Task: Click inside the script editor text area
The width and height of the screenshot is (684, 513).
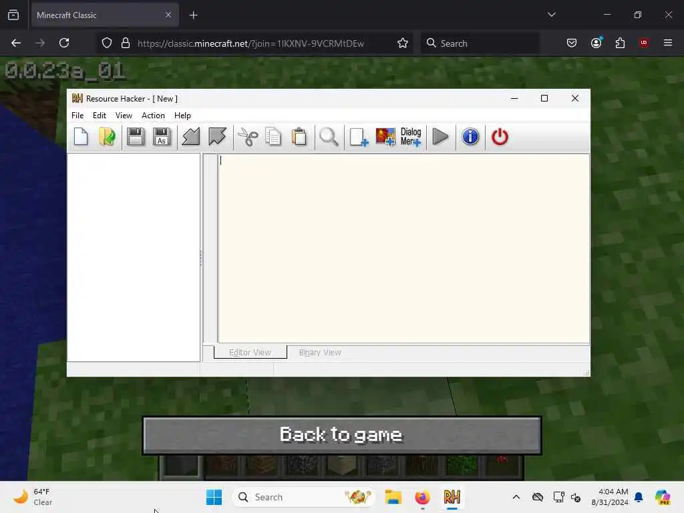Action: tap(403, 248)
